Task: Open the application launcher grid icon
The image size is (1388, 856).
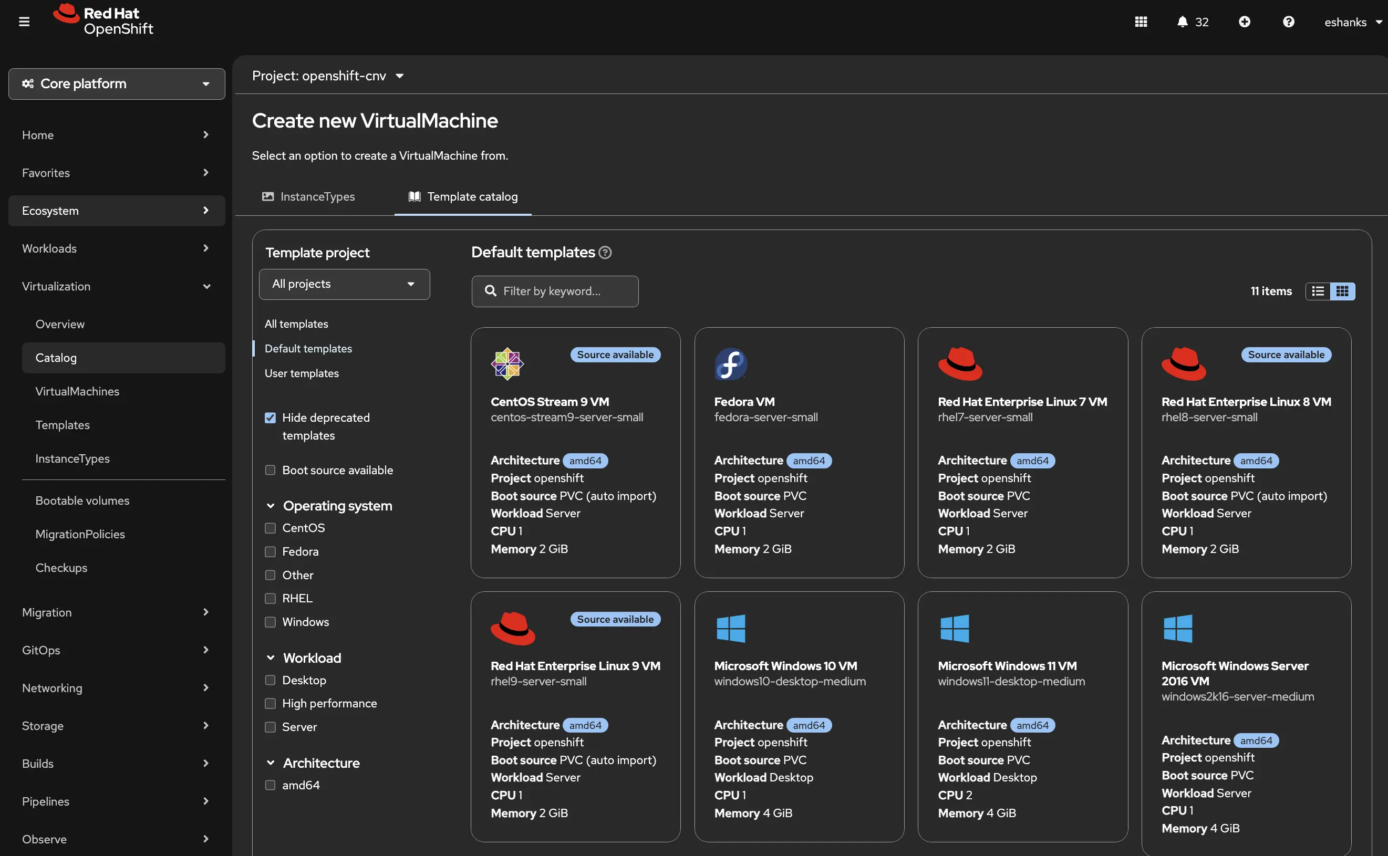Action: click(1141, 22)
